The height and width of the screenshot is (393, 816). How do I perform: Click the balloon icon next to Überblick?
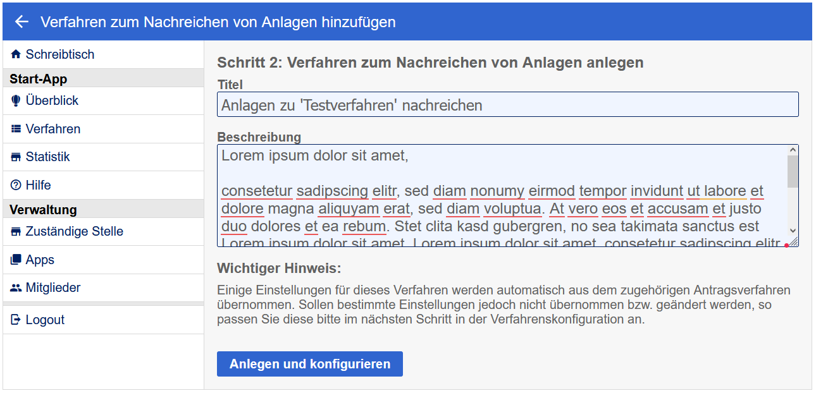pyautogui.click(x=16, y=101)
